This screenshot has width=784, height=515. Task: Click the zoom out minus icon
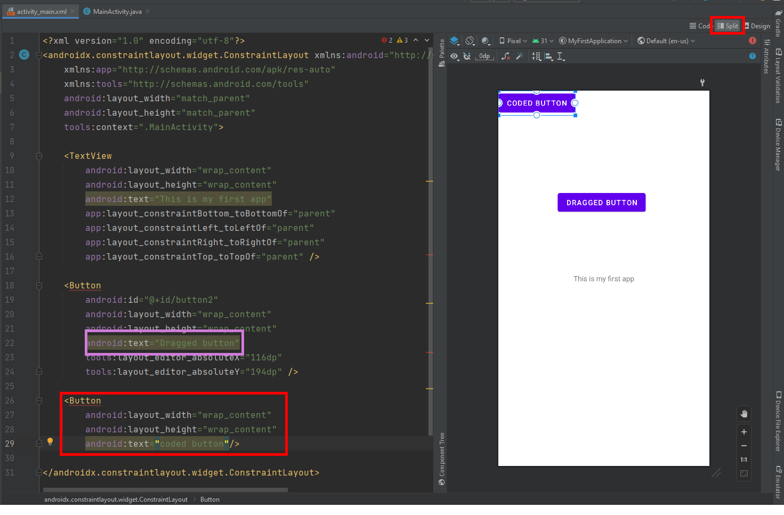click(744, 446)
